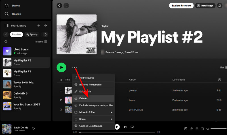Choose Open in Desktop app
The height and width of the screenshot is (135, 227).
(x=93, y=126)
